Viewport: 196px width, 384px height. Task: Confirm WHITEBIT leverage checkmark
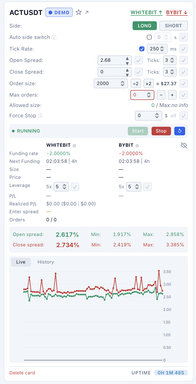pos(75,187)
